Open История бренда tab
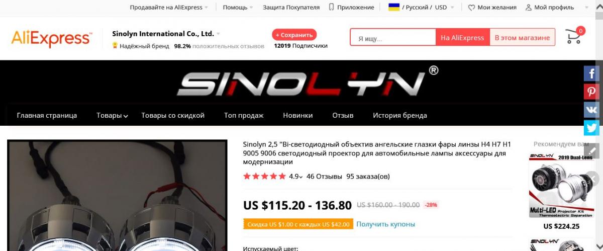Viewport: 603px width, 251px height. pos(400,115)
